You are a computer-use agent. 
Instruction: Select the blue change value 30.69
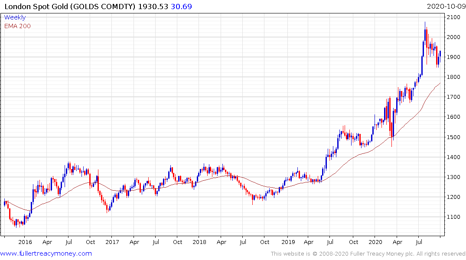click(181, 6)
